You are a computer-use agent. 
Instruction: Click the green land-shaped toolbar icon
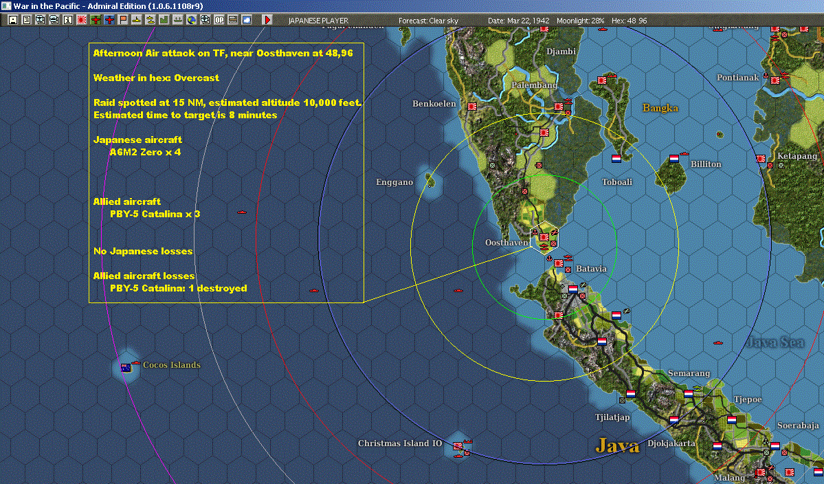coord(164,20)
